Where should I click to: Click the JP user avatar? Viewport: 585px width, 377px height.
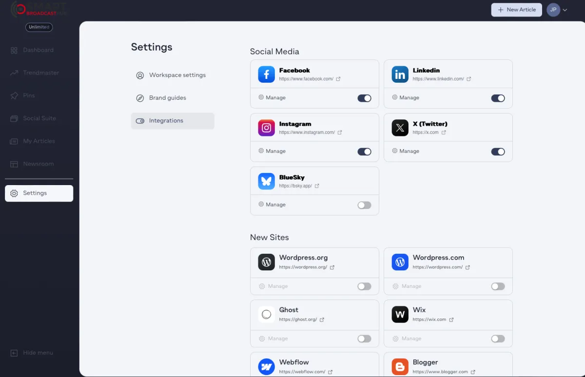(x=553, y=10)
